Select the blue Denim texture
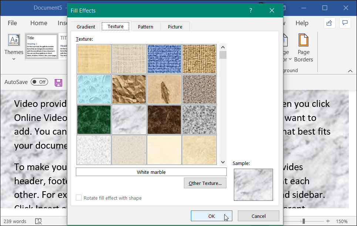This screenshot has width=357, height=226. [x=164, y=59]
